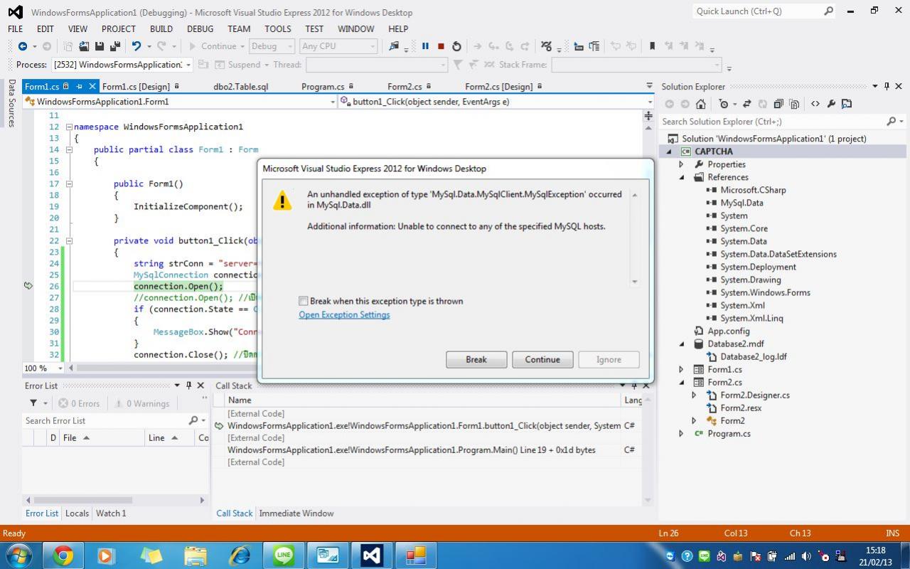This screenshot has width=910, height=569.
Task: Click the Undo arrow icon
Action: [136, 46]
